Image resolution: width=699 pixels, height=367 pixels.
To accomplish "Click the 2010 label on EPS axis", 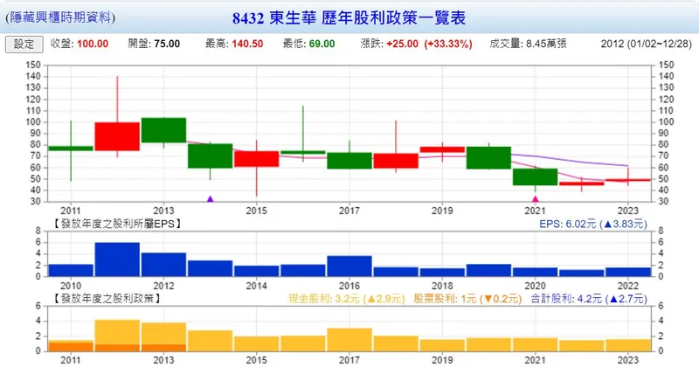I will point(71,286).
